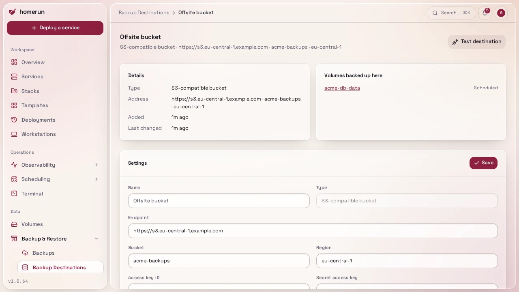Click Deploy a service button
This screenshot has width=519, height=292.
tap(55, 28)
